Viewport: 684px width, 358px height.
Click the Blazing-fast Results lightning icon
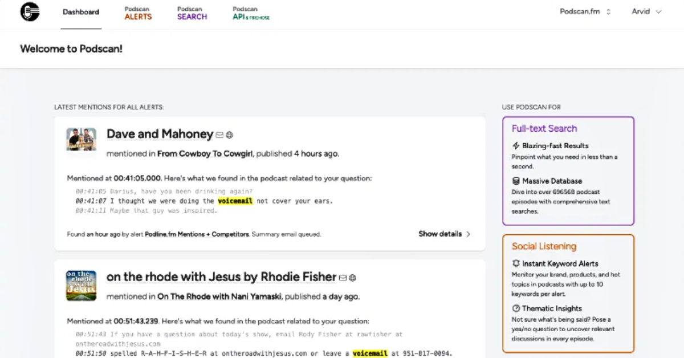click(516, 146)
